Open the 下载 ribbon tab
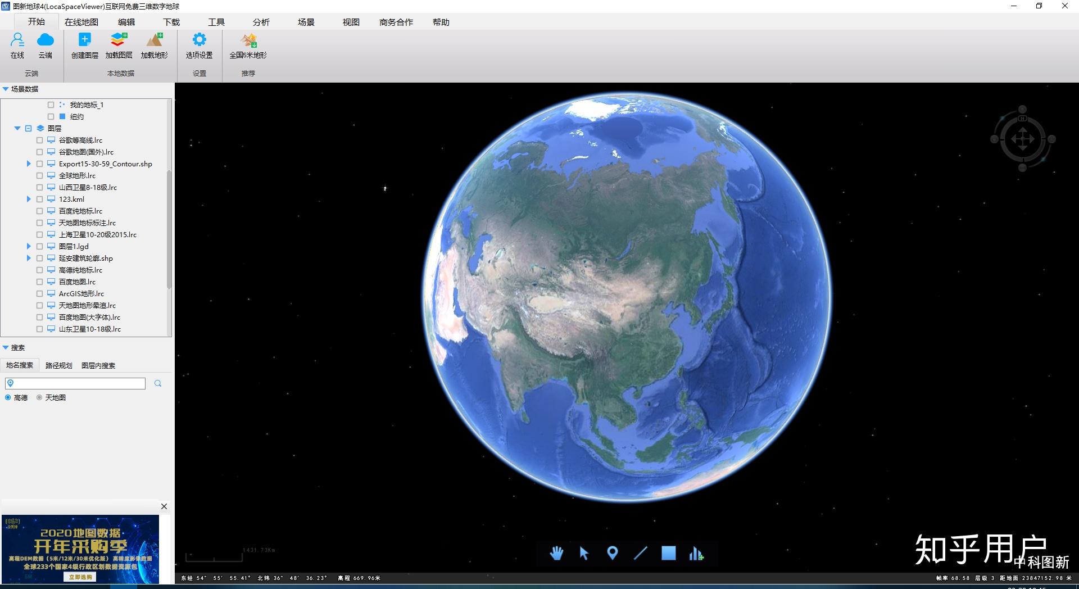This screenshot has height=589, width=1079. click(x=171, y=22)
